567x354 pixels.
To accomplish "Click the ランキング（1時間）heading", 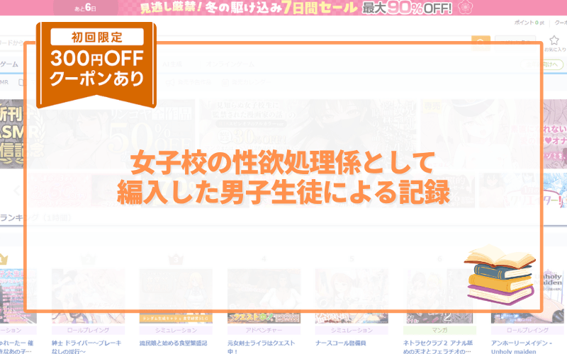I will click(x=35, y=218).
